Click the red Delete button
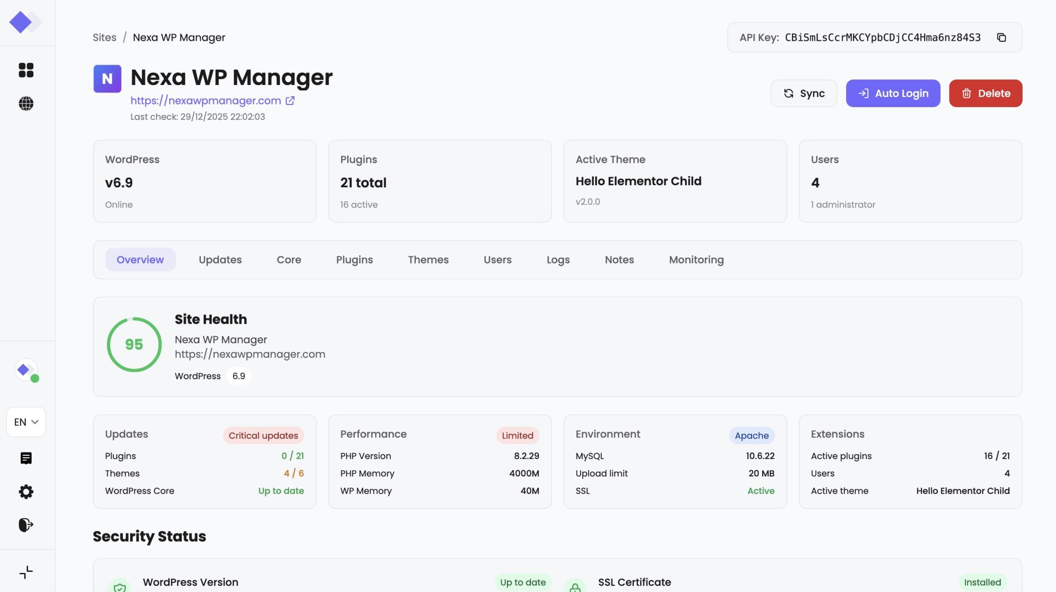This screenshot has width=1056, height=592. tap(985, 94)
